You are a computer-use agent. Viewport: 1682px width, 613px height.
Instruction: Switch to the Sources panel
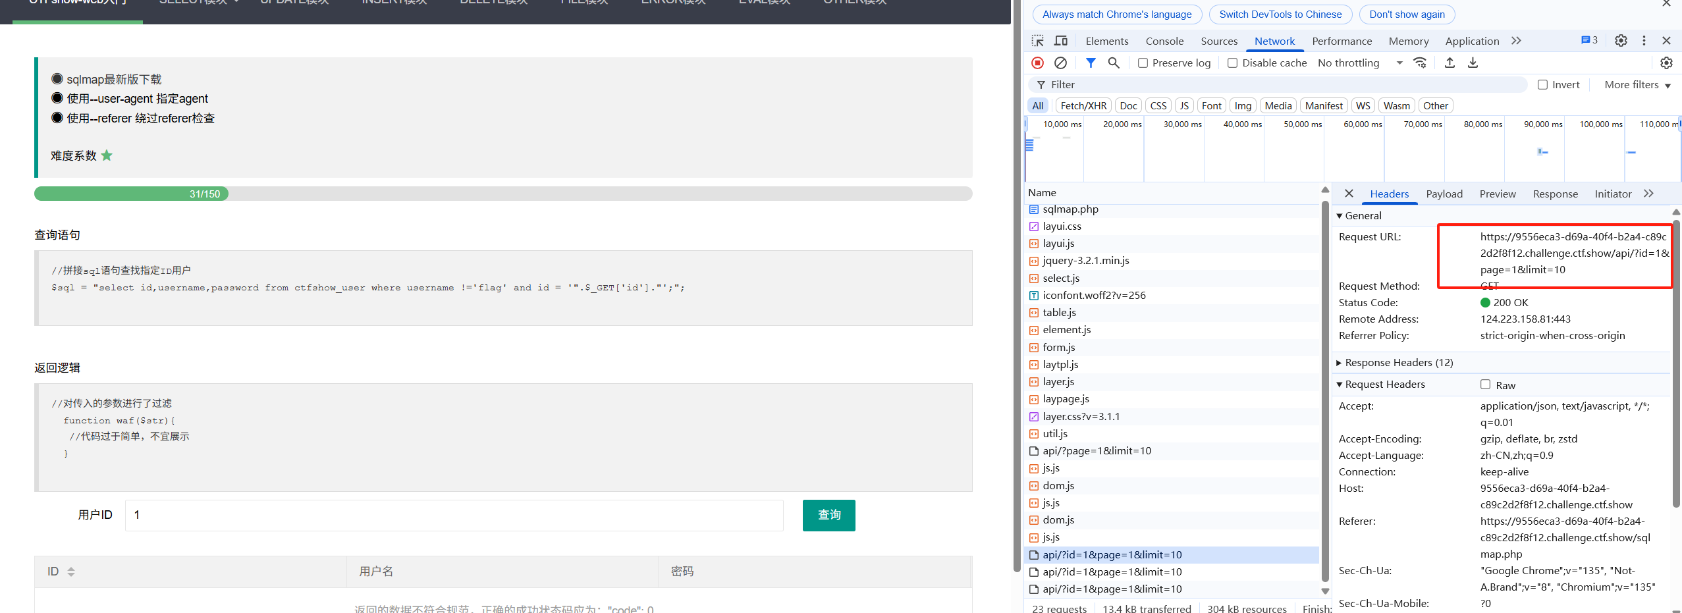(x=1219, y=41)
